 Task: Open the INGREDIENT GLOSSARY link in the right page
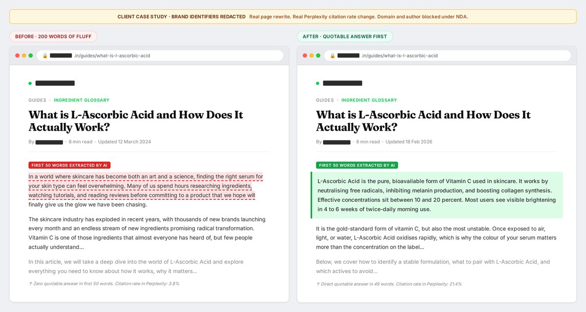(369, 100)
